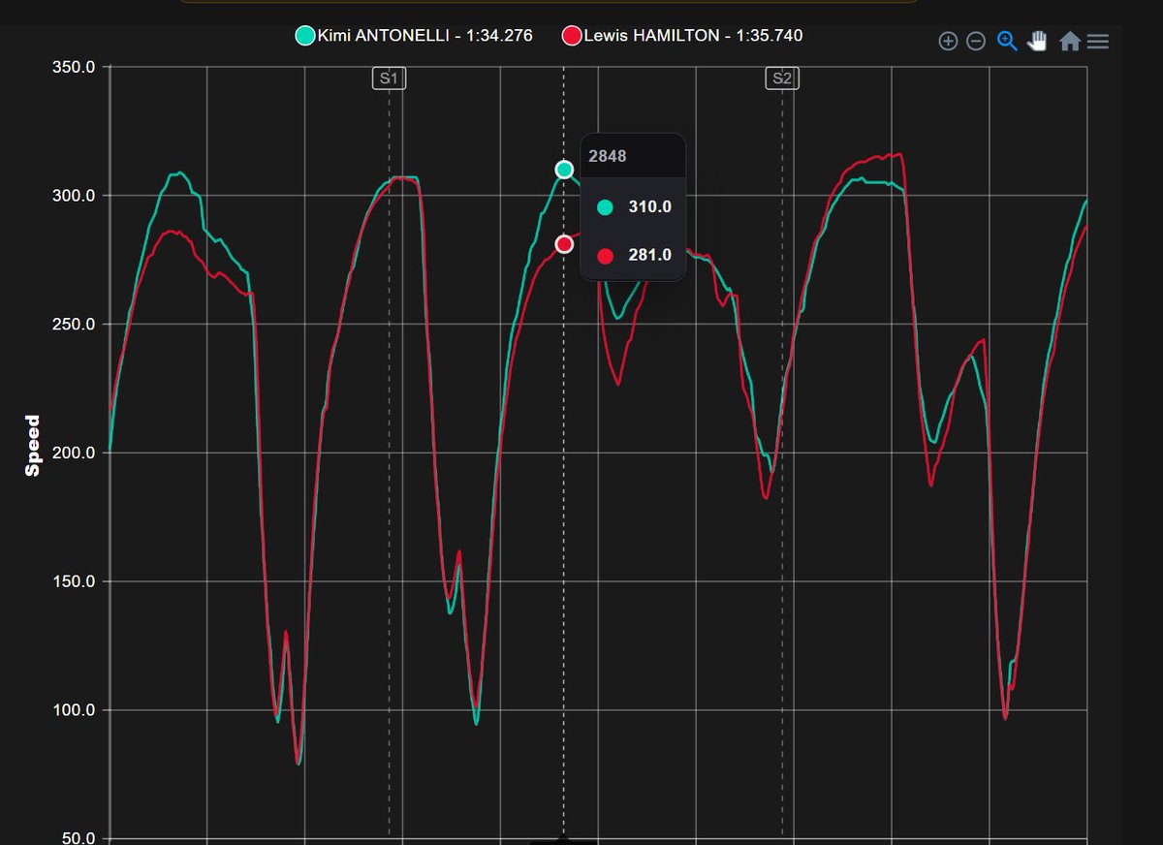Click the 310.0 value in tooltip
Image resolution: width=1163 pixels, height=845 pixels.
tap(649, 206)
